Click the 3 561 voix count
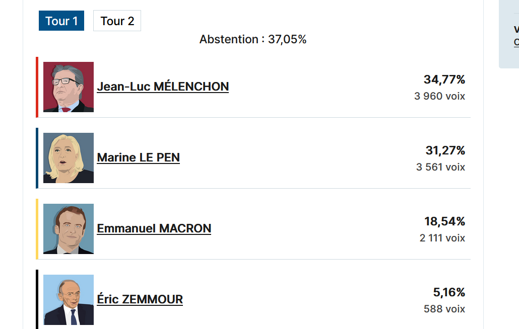 coord(440,167)
